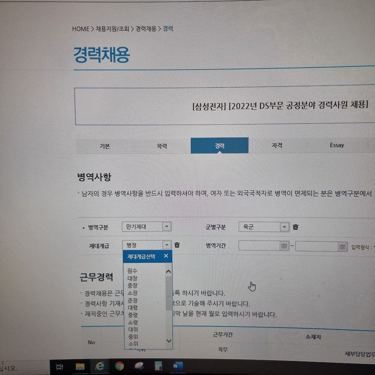375x375 pixels.
Task: Pick 준장 from the rank list
Action: (x=133, y=300)
